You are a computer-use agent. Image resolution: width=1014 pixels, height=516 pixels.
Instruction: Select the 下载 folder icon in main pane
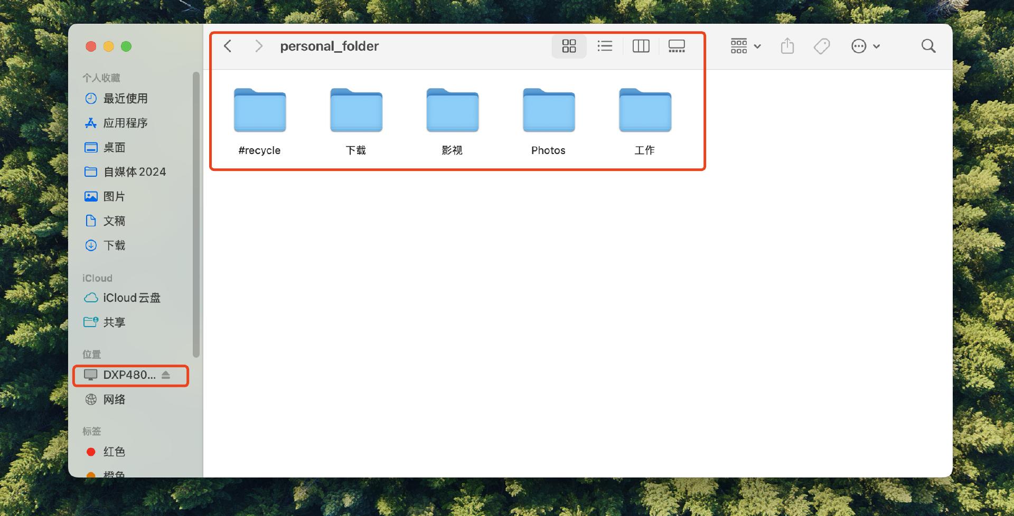pos(356,110)
